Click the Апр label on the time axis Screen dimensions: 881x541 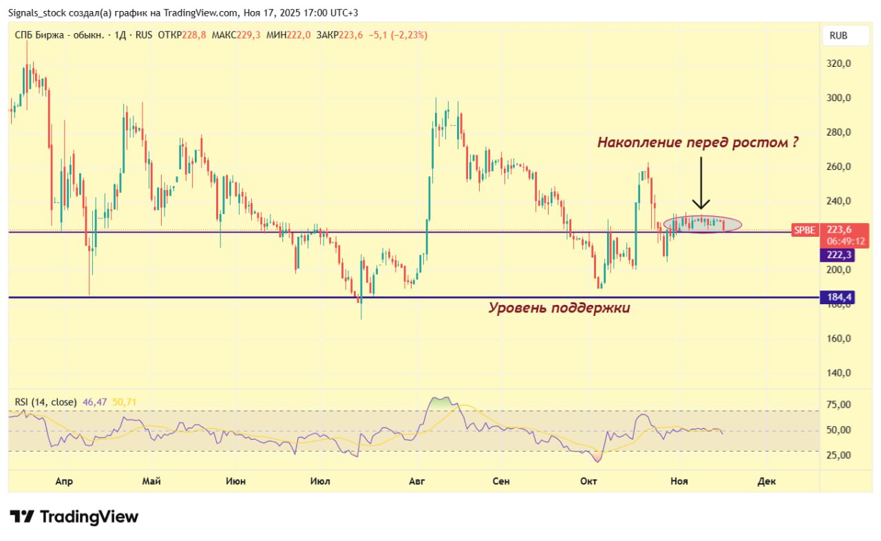coord(64,481)
